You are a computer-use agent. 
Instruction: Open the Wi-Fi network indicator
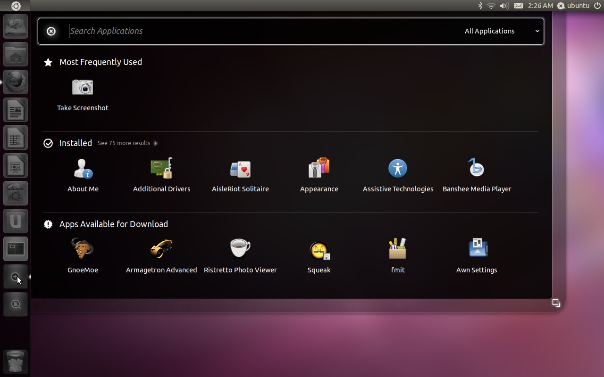tap(491, 6)
